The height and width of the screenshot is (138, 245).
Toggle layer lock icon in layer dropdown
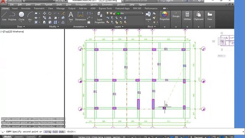(114, 13)
